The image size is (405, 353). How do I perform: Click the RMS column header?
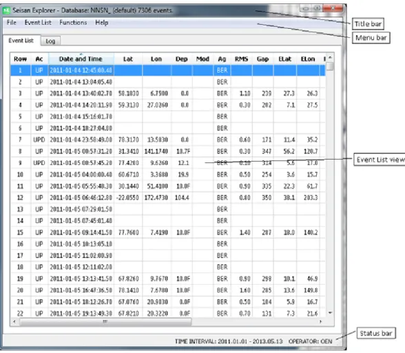pos(242,59)
